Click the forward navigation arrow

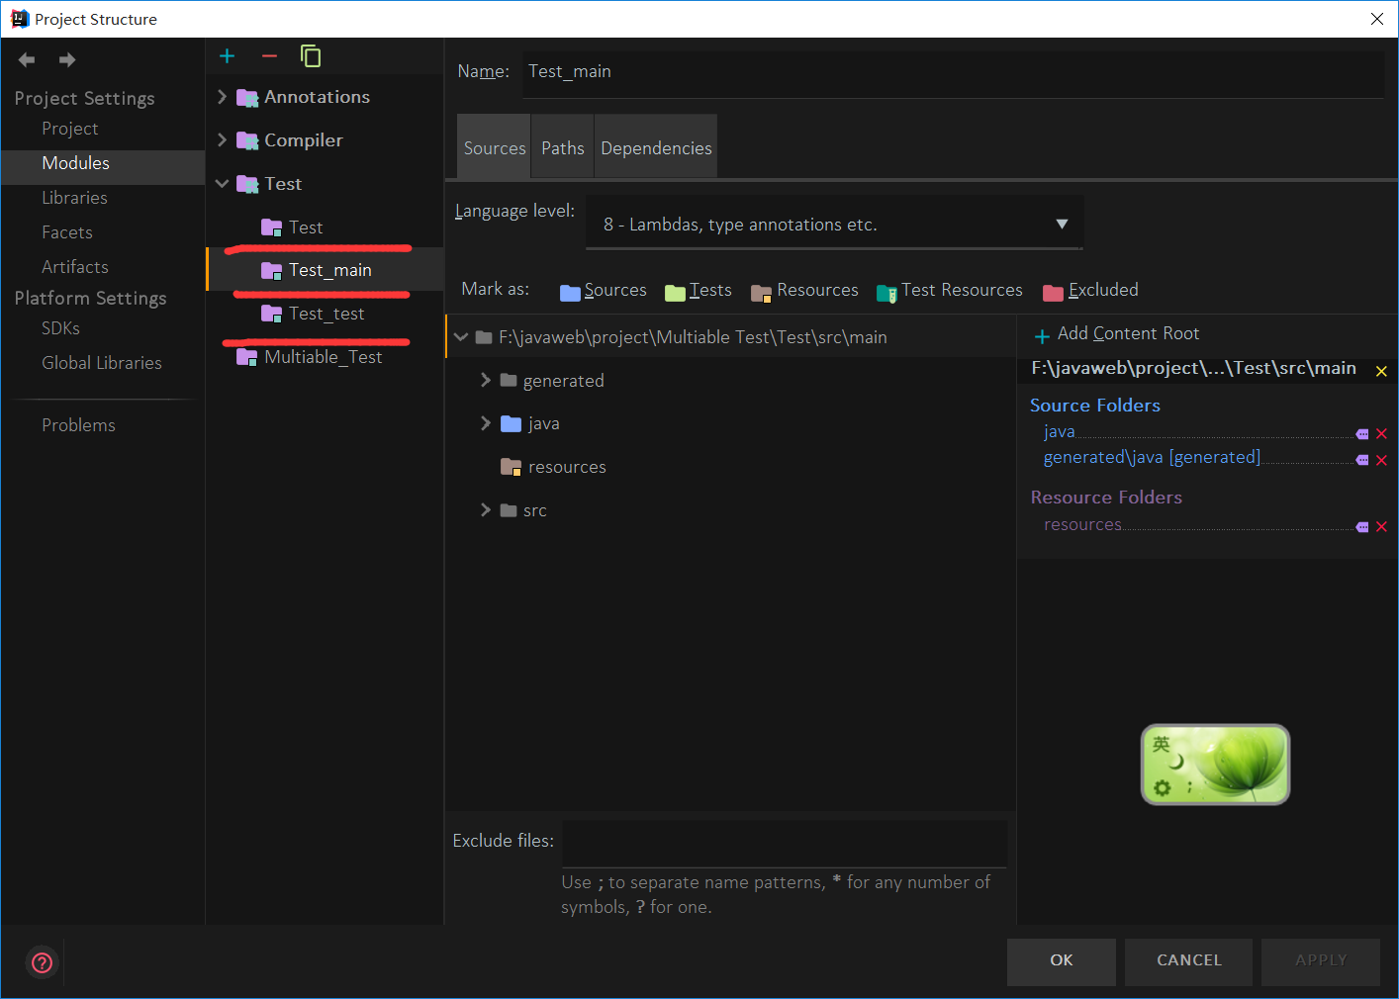click(66, 59)
